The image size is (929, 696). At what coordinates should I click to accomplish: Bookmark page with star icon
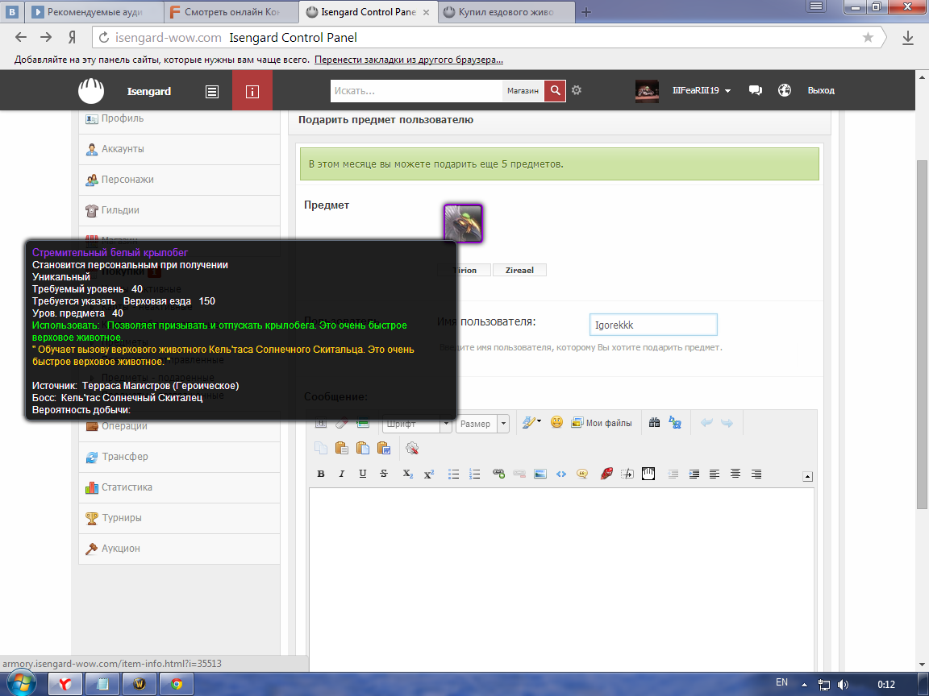(868, 37)
